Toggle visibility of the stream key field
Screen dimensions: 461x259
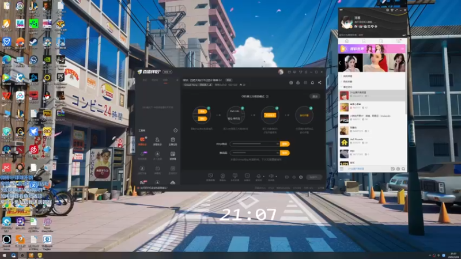point(277,153)
